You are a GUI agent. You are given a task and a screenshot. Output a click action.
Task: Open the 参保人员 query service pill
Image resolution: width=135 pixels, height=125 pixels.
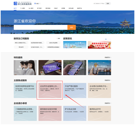(x=21, y=43)
